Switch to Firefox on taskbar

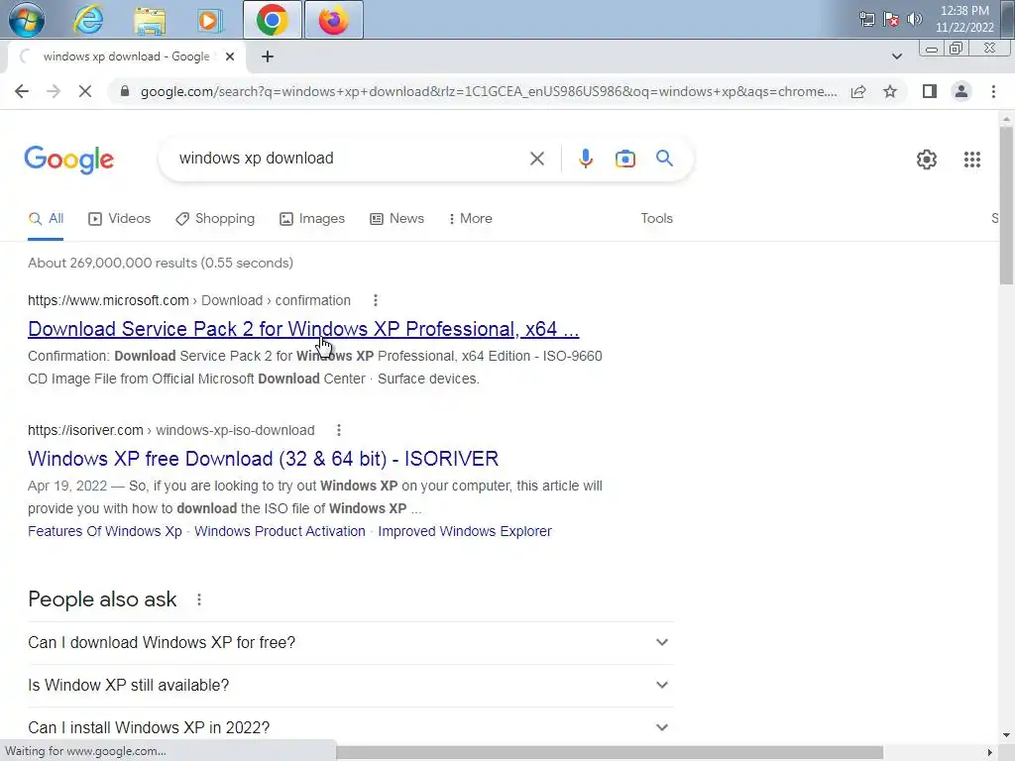pyautogui.click(x=333, y=20)
